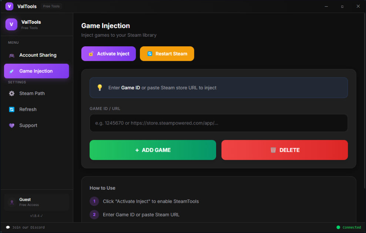Focus the Game ID / URL input field
This screenshot has width=366, height=233.
point(218,123)
